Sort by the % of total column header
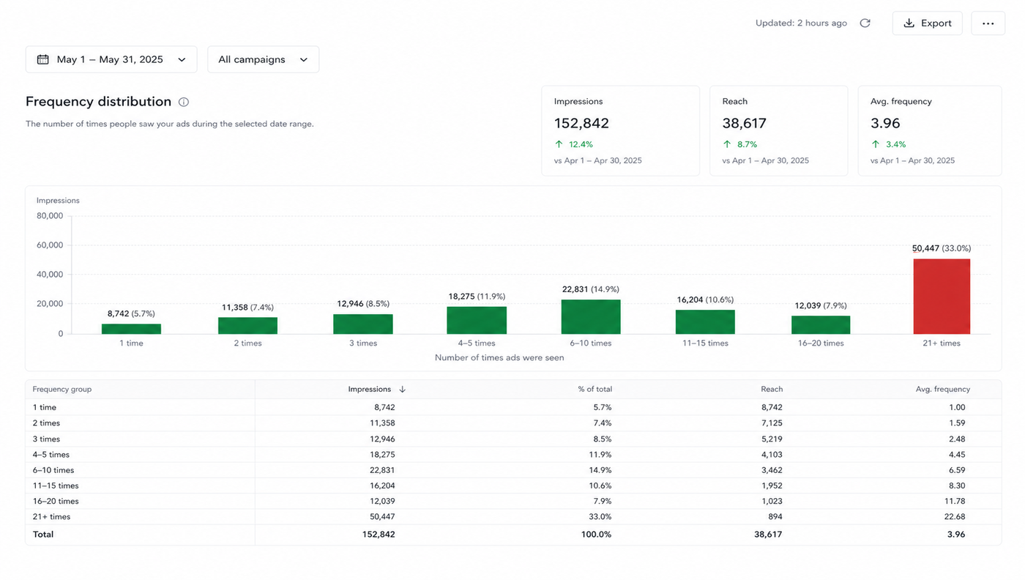Image resolution: width=1025 pixels, height=580 pixels. [x=594, y=390]
